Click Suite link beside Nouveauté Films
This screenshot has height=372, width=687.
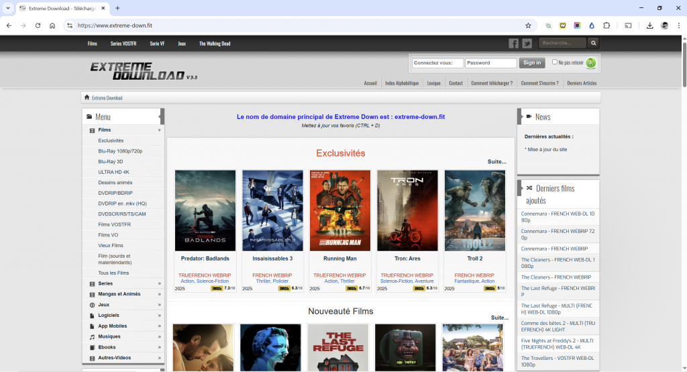[x=499, y=318]
